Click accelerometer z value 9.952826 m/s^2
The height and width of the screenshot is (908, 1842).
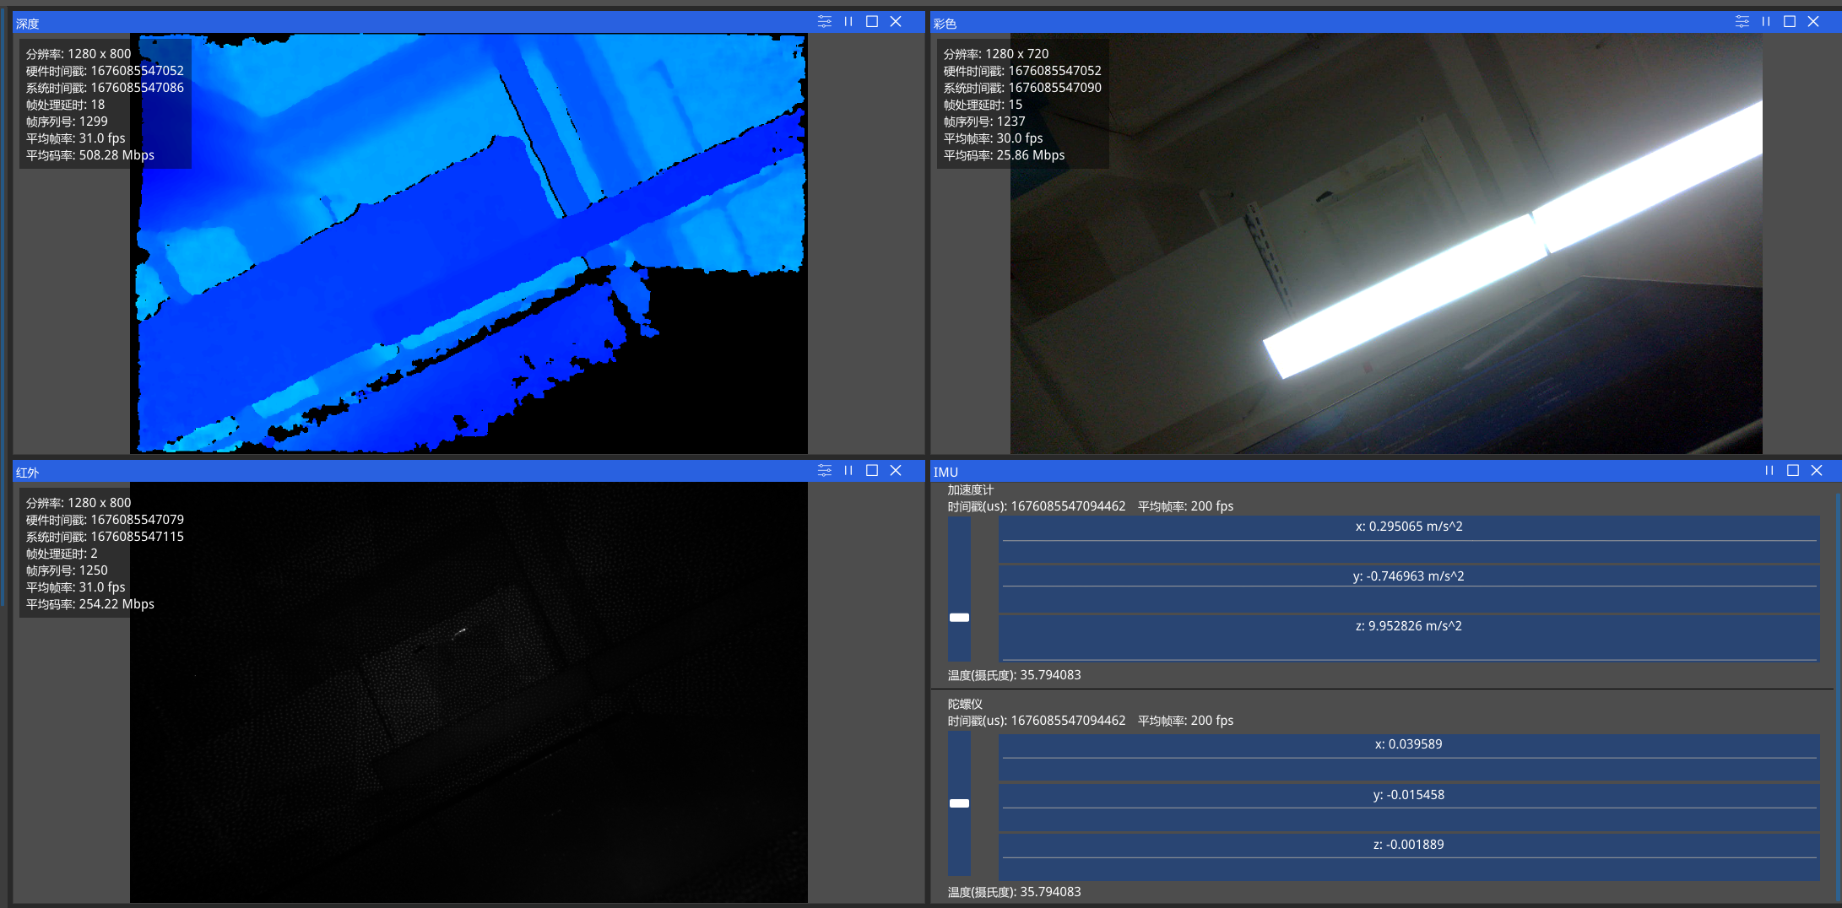(x=1409, y=626)
